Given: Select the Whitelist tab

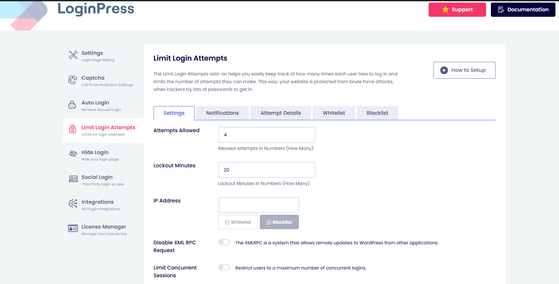Looking at the screenshot, I should 334,113.
